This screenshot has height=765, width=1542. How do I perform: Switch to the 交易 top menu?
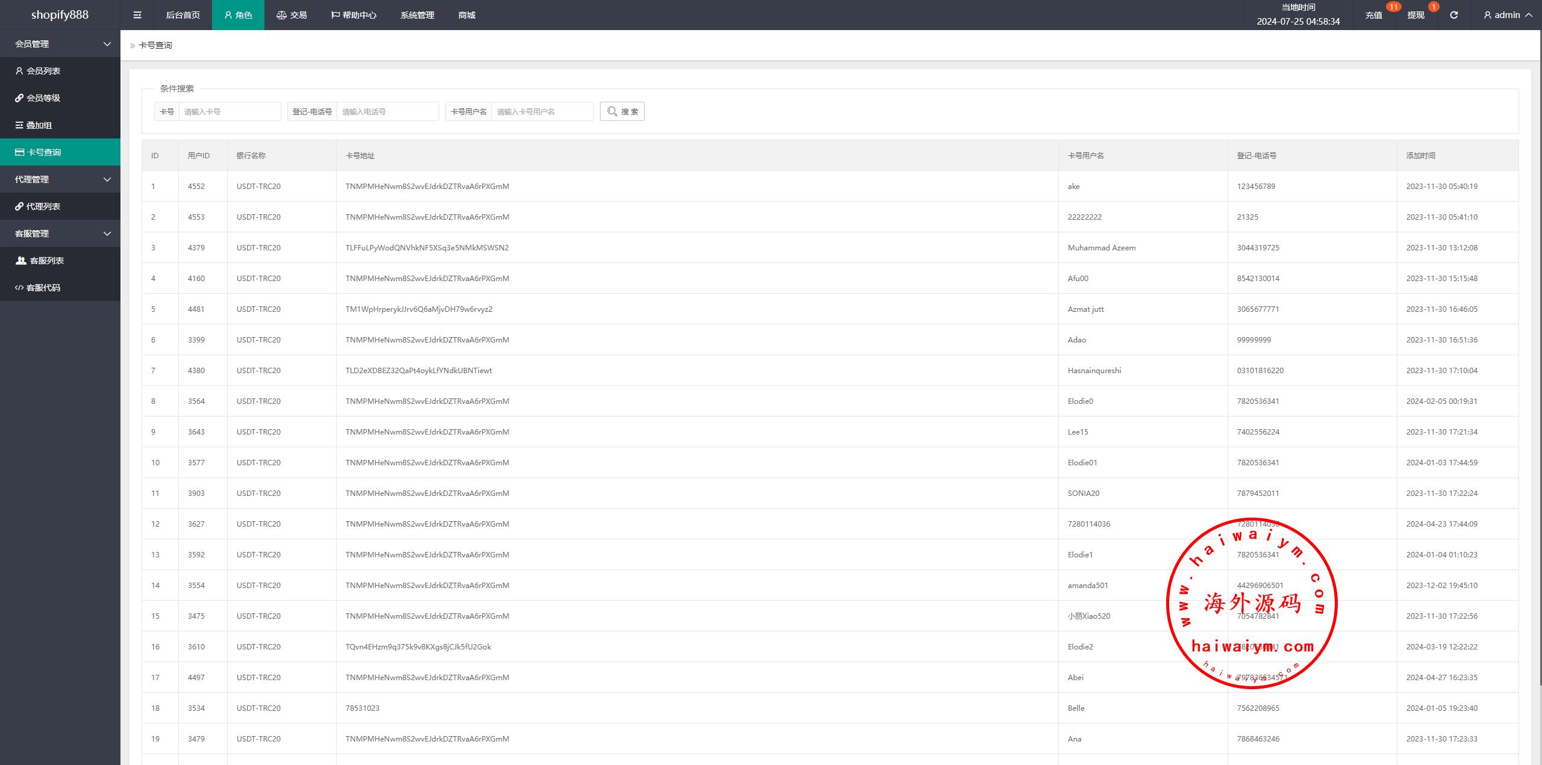point(292,15)
